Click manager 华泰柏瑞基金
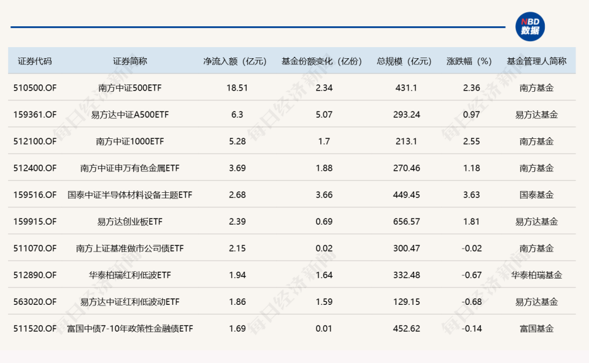 click(536, 275)
